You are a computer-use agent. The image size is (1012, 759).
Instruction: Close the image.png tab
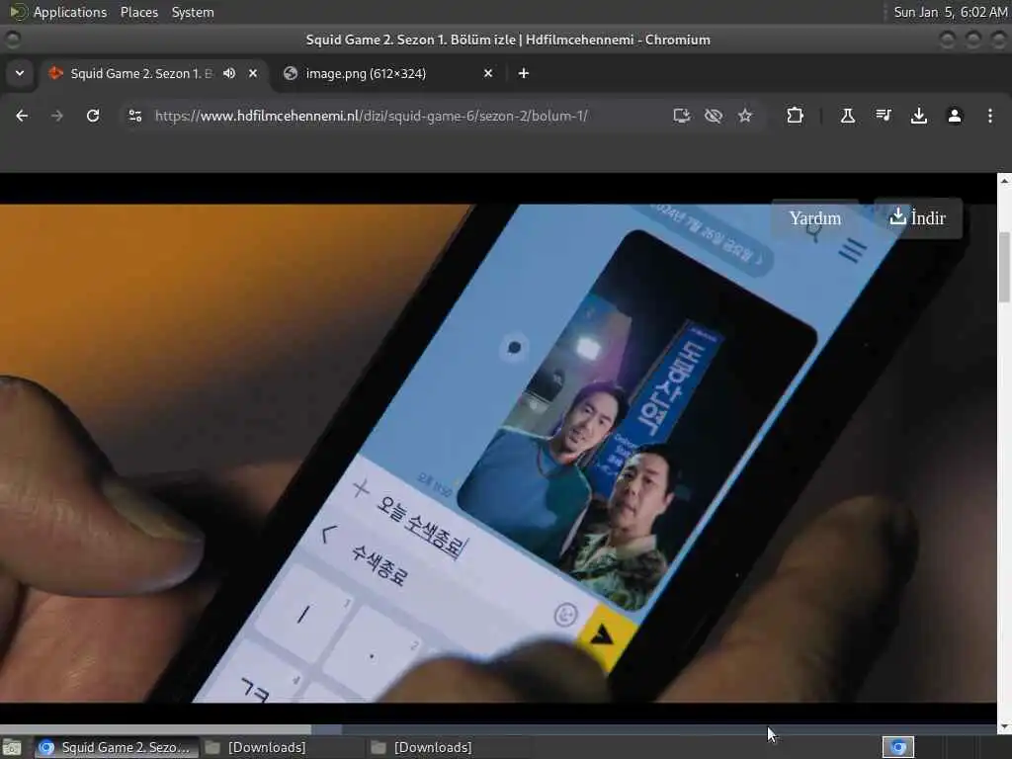pyautogui.click(x=488, y=73)
